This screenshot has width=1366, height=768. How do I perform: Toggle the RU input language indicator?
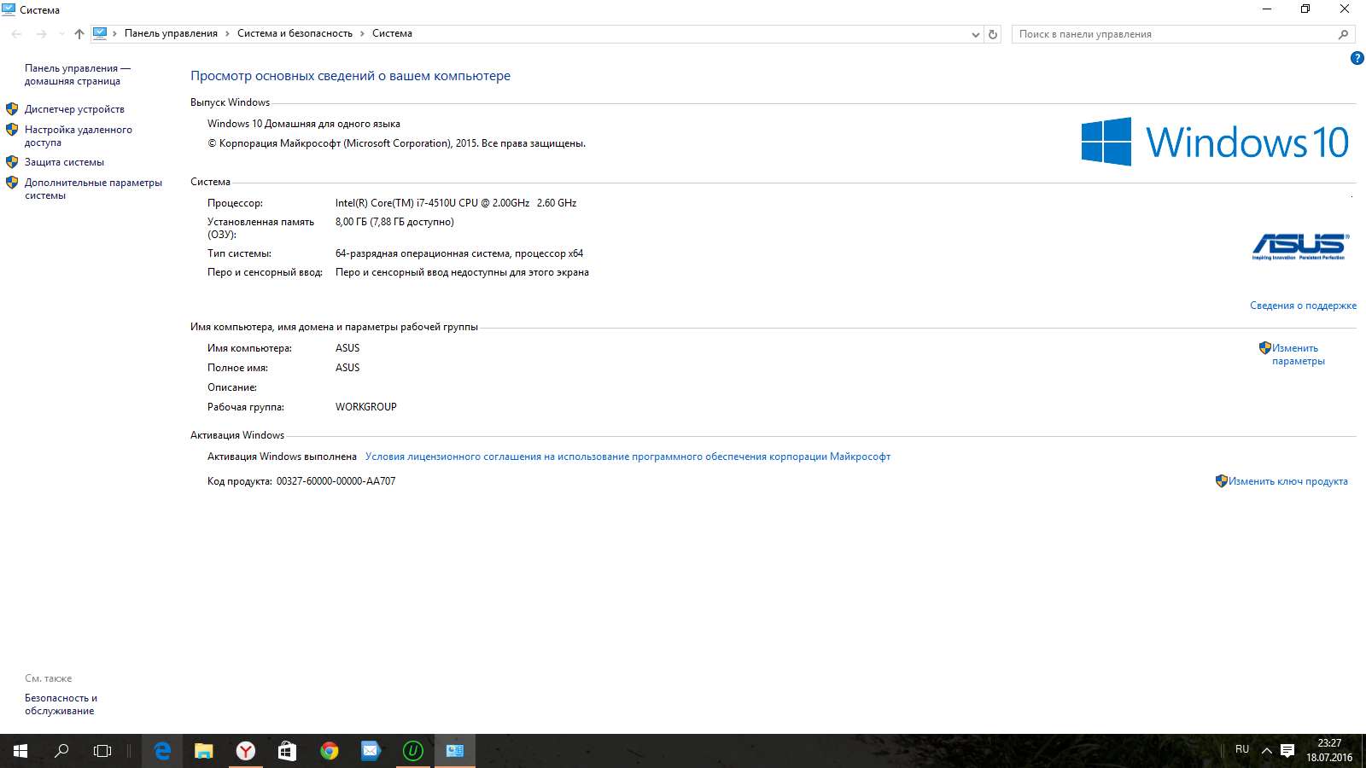coord(1242,749)
